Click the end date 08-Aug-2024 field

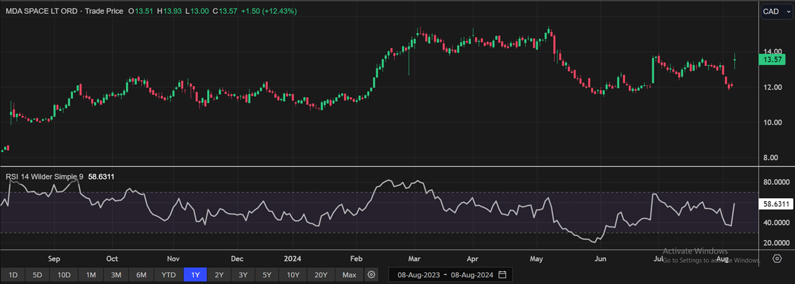point(471,275)
